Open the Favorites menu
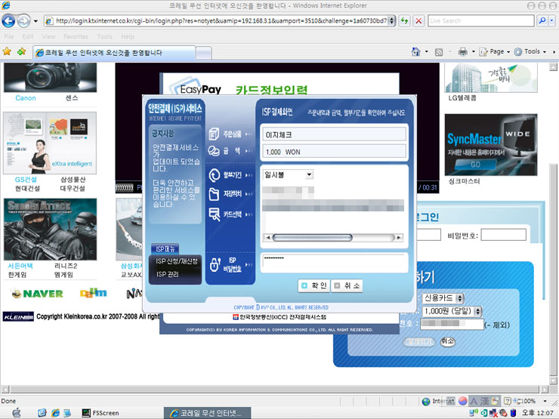The height and width of the screenshot is (419, 559). 76,36
